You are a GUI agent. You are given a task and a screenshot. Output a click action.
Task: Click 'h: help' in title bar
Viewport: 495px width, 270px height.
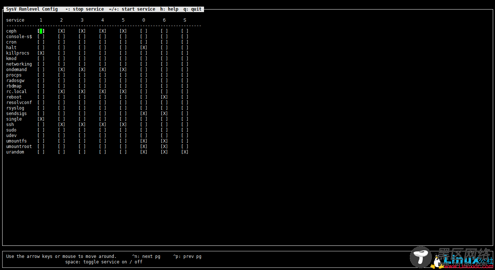pyautogui.click(x=169, y=9)
